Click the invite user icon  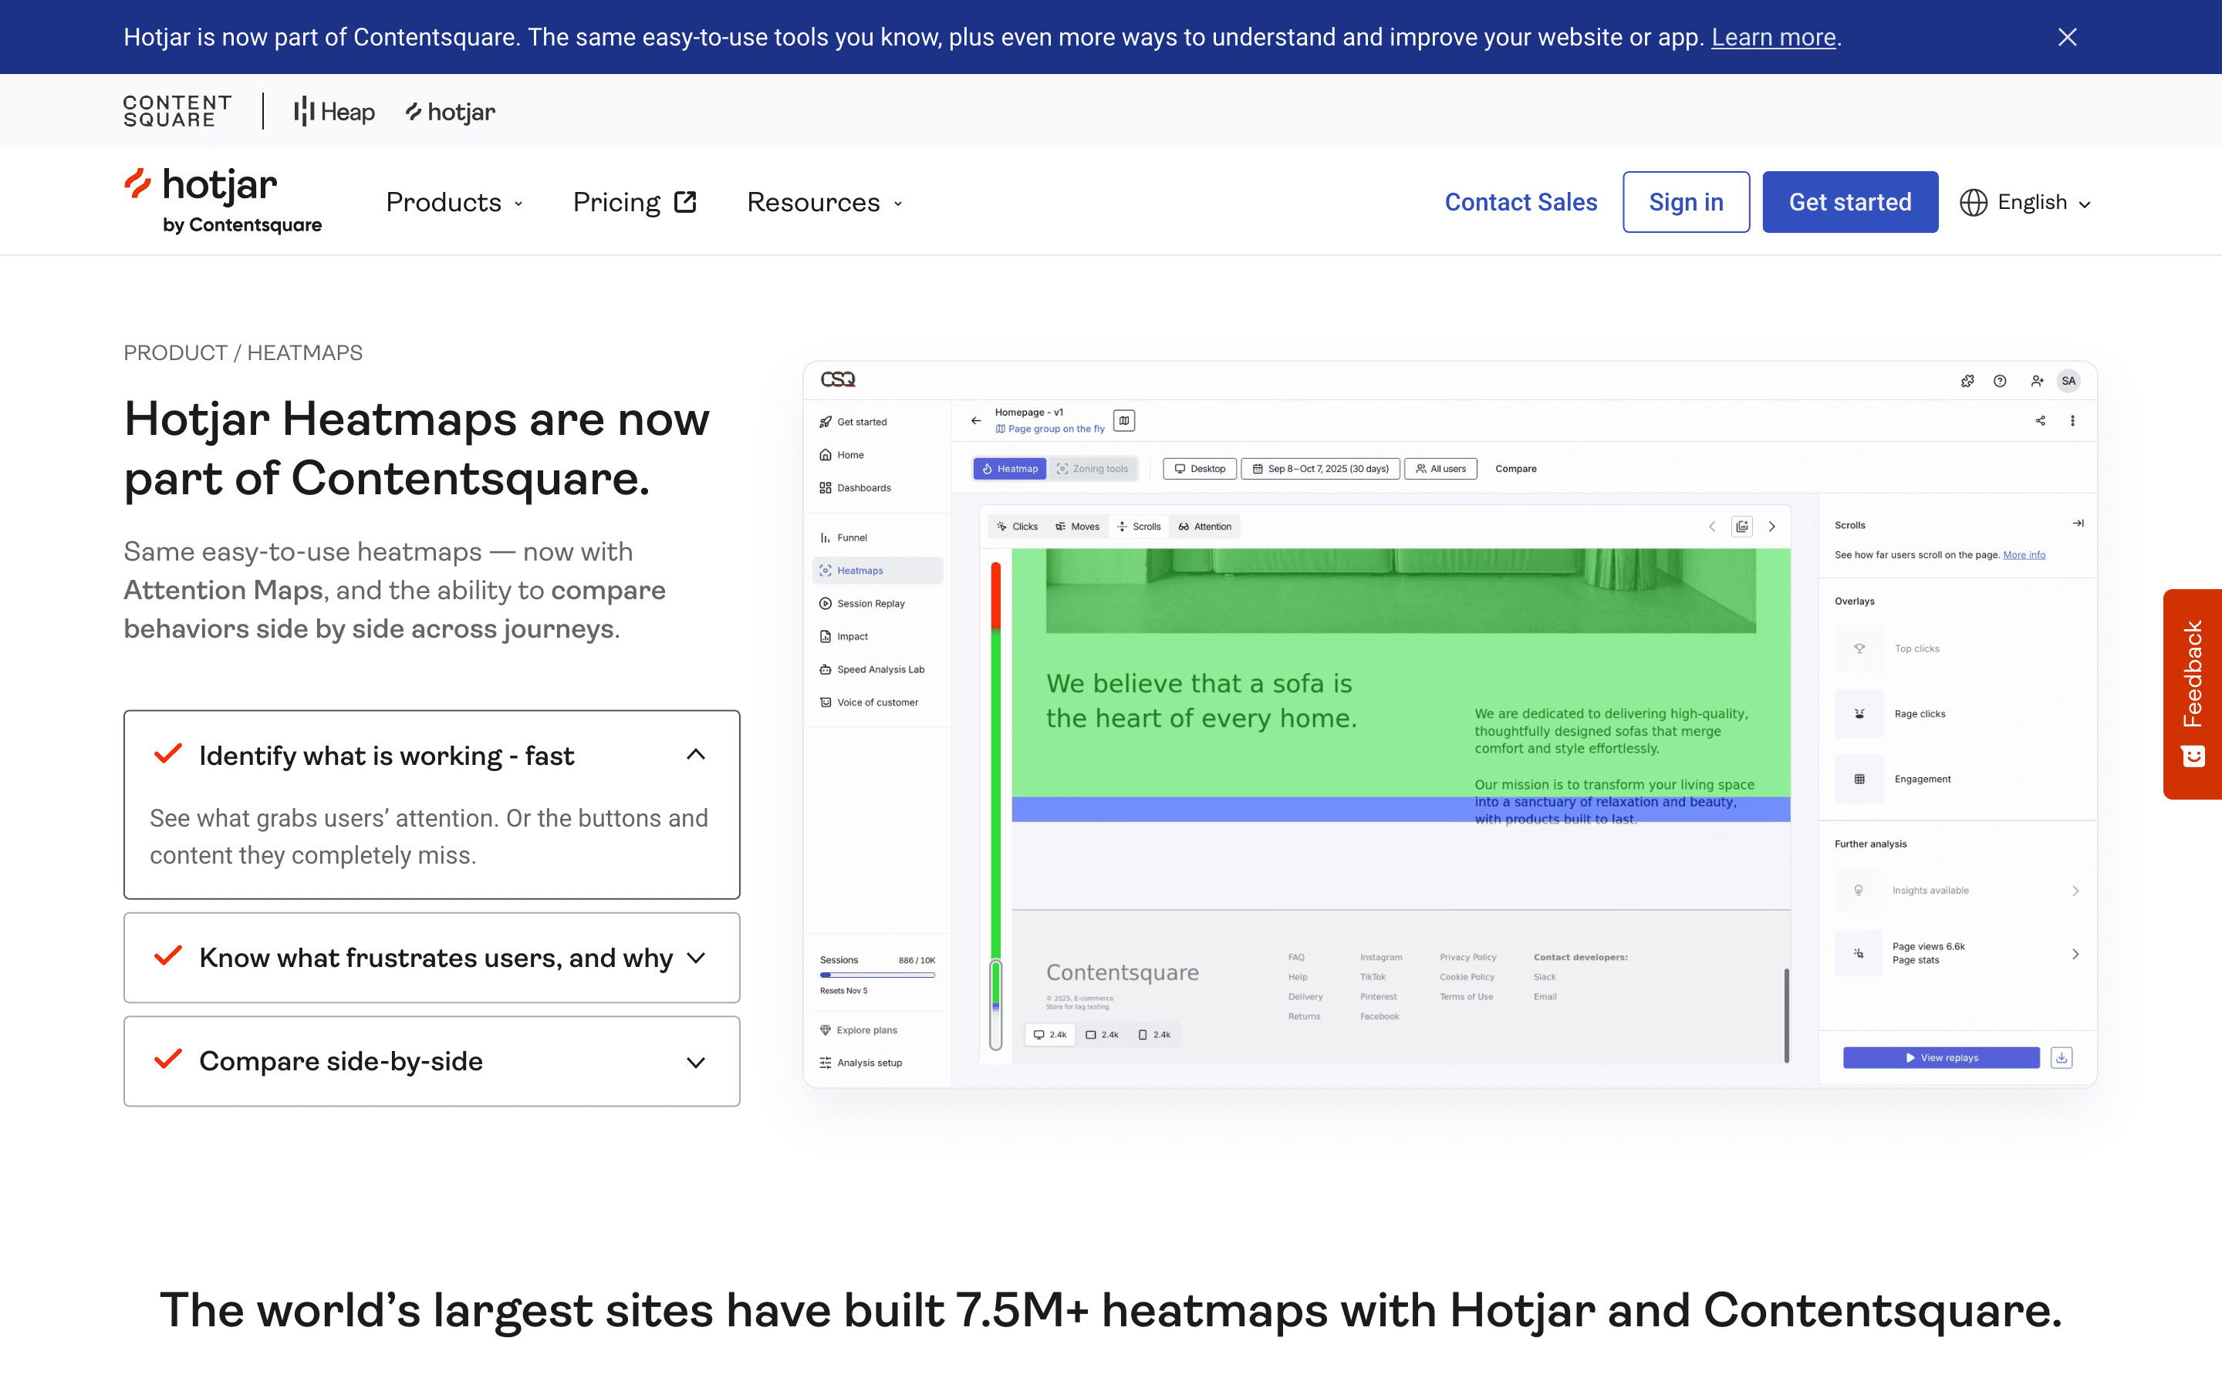click(x=2037, y=381)
